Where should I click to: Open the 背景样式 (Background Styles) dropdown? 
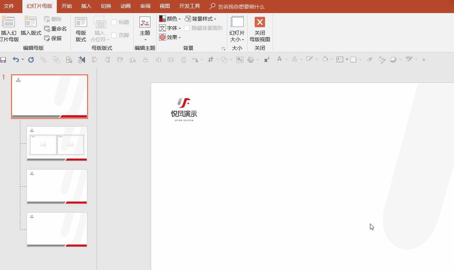pos(200,19)
